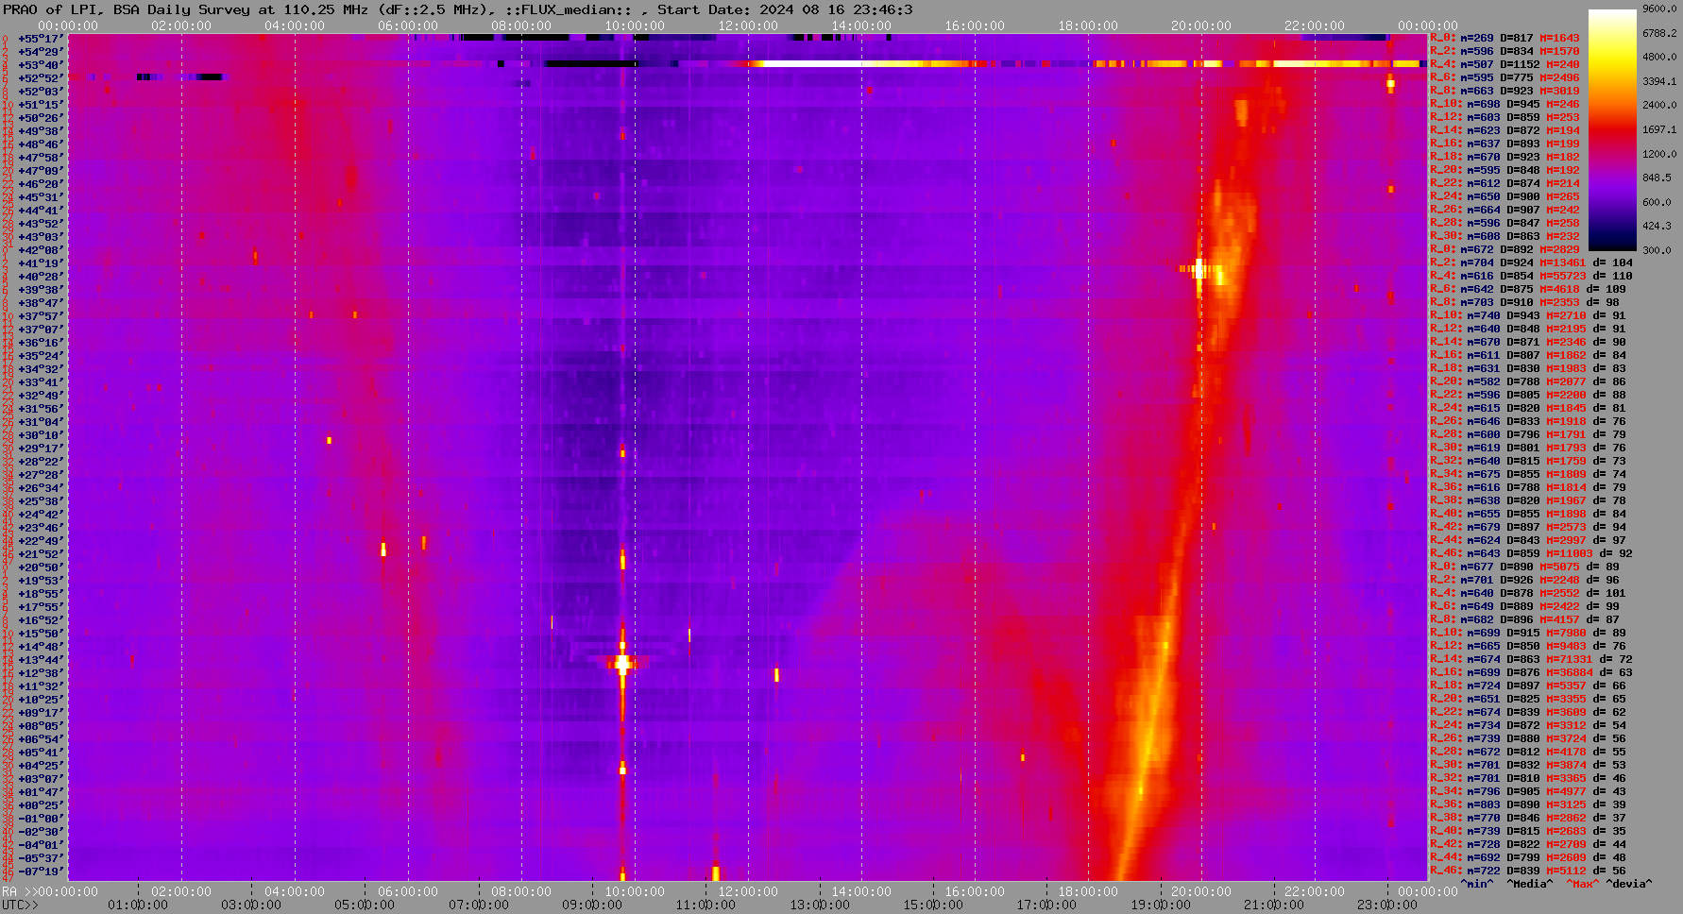1683x914 pixels.
Task: Select the declination label -07°19'
Action: [41, 872]
